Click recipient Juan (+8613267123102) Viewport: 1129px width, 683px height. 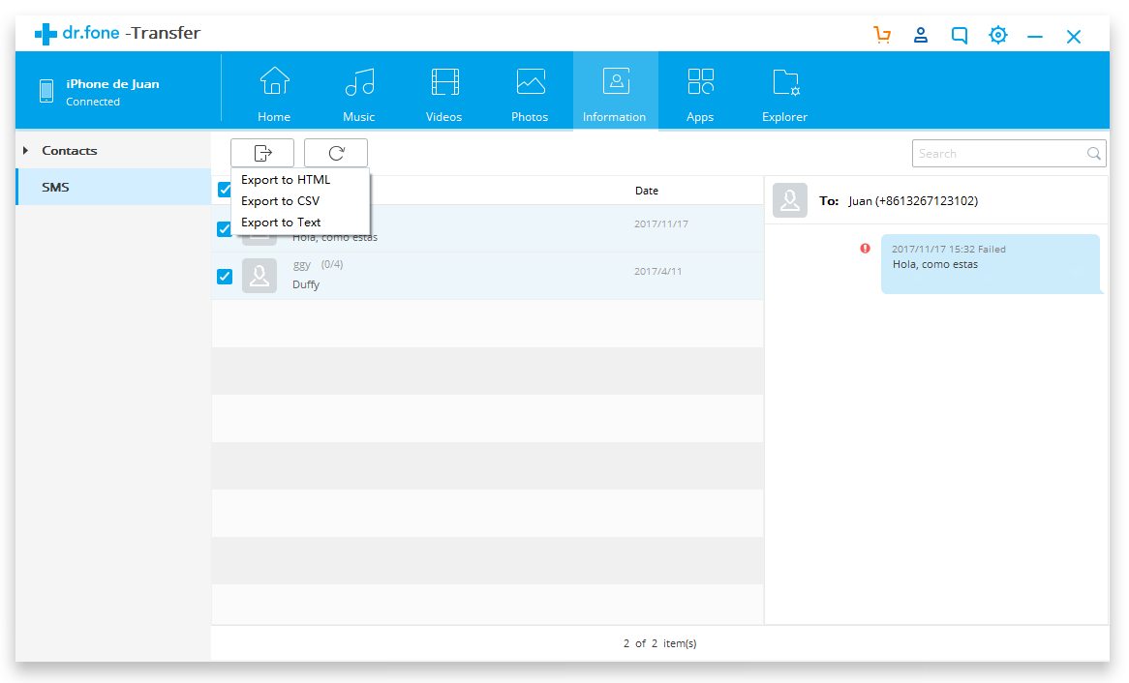coord(913,201)
